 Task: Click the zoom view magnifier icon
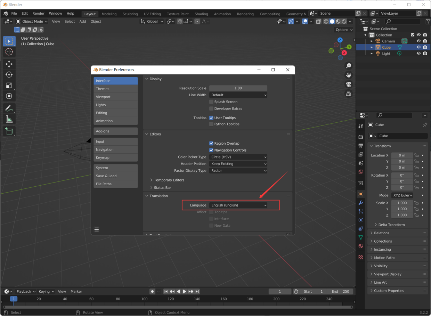(349, 66)
